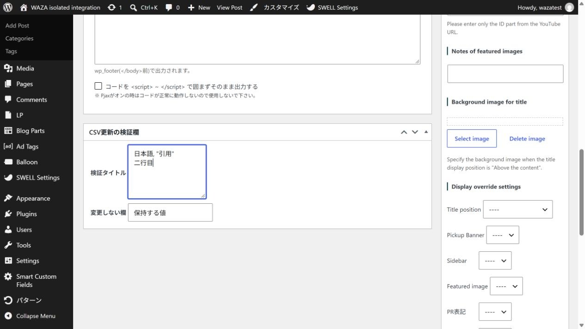
Task: Click into the 検証タイトル textarea
Action: 167,172
